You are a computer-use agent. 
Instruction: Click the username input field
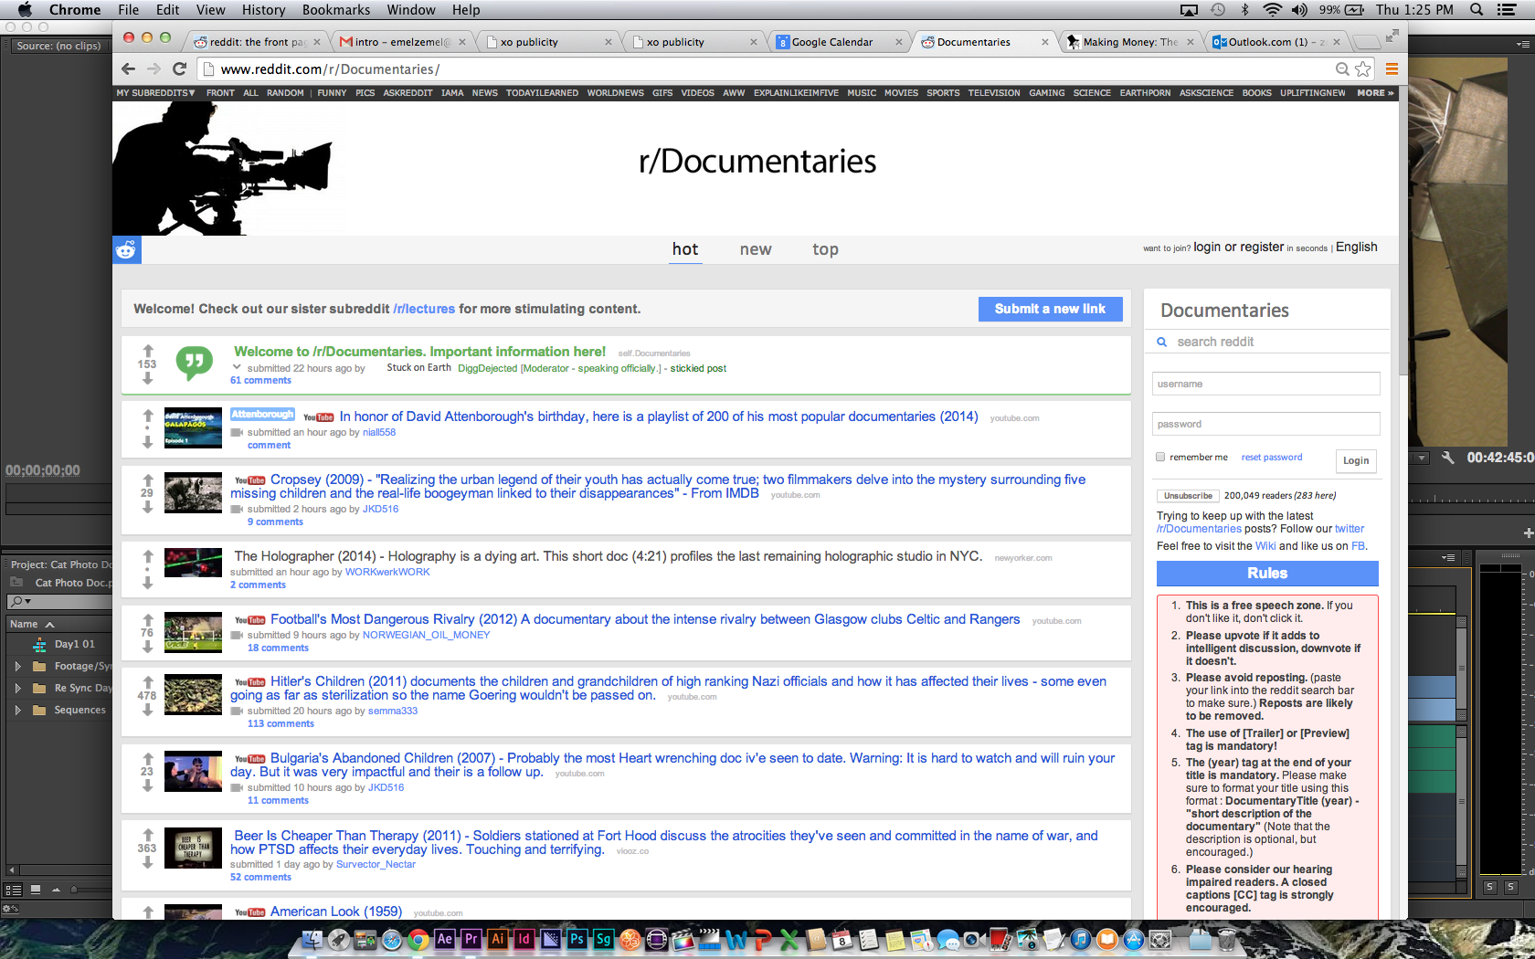(x=1265, y=384)
